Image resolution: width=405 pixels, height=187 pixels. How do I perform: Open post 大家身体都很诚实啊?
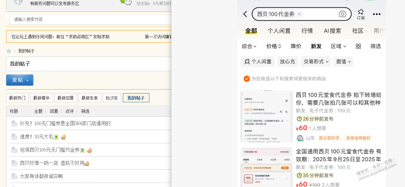41,176
